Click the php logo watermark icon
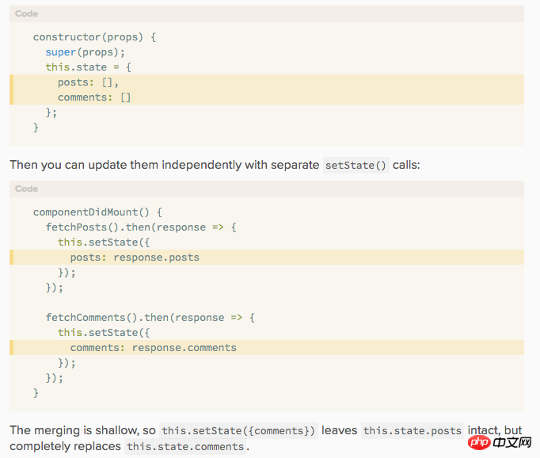540x458 pixels. (479, 438)
